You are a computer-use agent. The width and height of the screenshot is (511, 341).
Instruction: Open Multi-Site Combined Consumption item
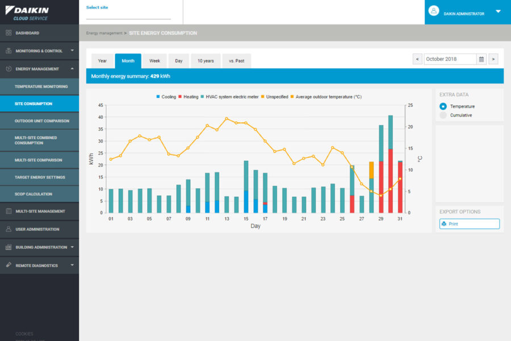39,140
